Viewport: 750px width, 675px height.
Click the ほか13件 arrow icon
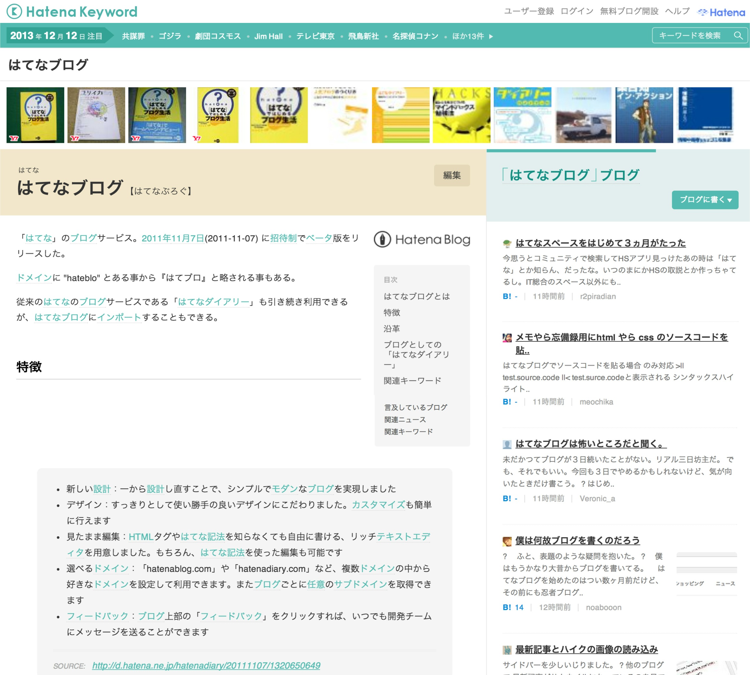(x=491, y=36)
